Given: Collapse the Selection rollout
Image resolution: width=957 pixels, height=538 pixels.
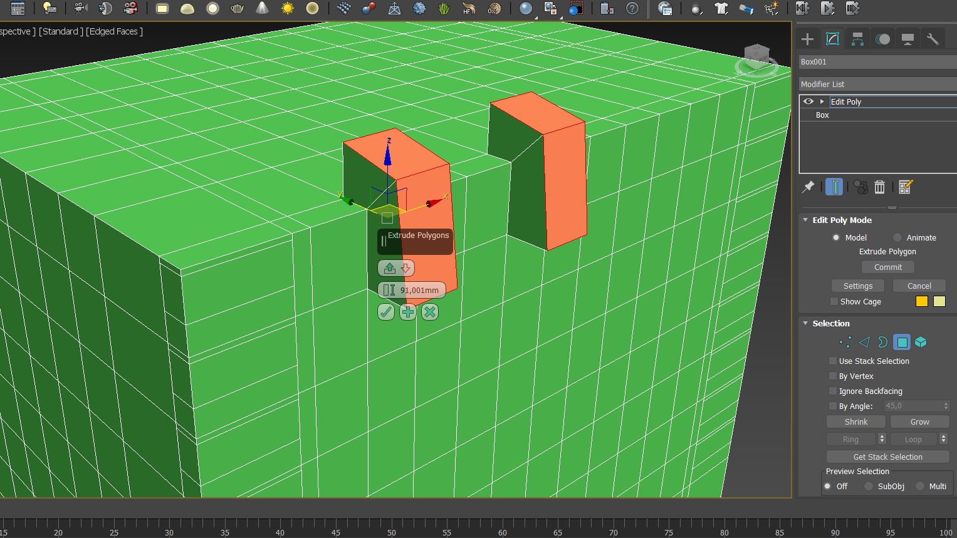Looking at the screenshot, I should (806, 323).
